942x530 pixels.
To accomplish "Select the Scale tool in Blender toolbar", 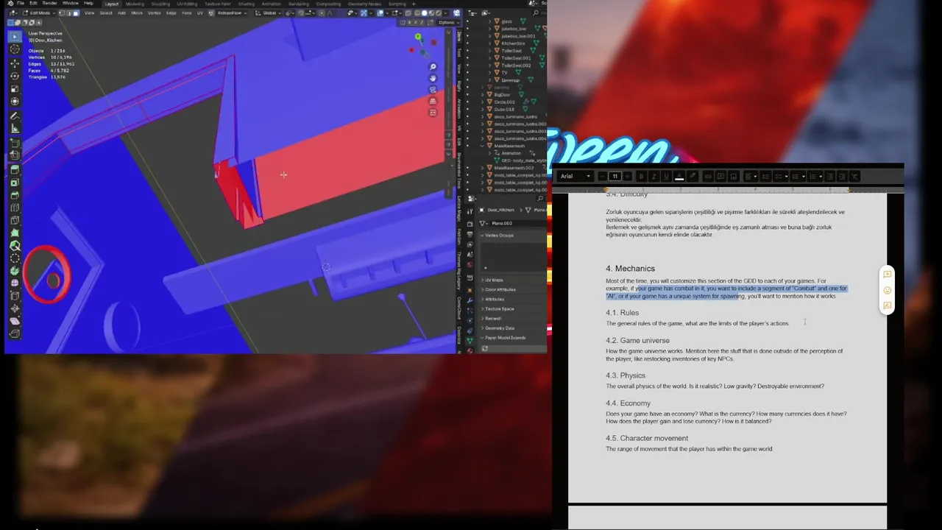I will point(15,89).
